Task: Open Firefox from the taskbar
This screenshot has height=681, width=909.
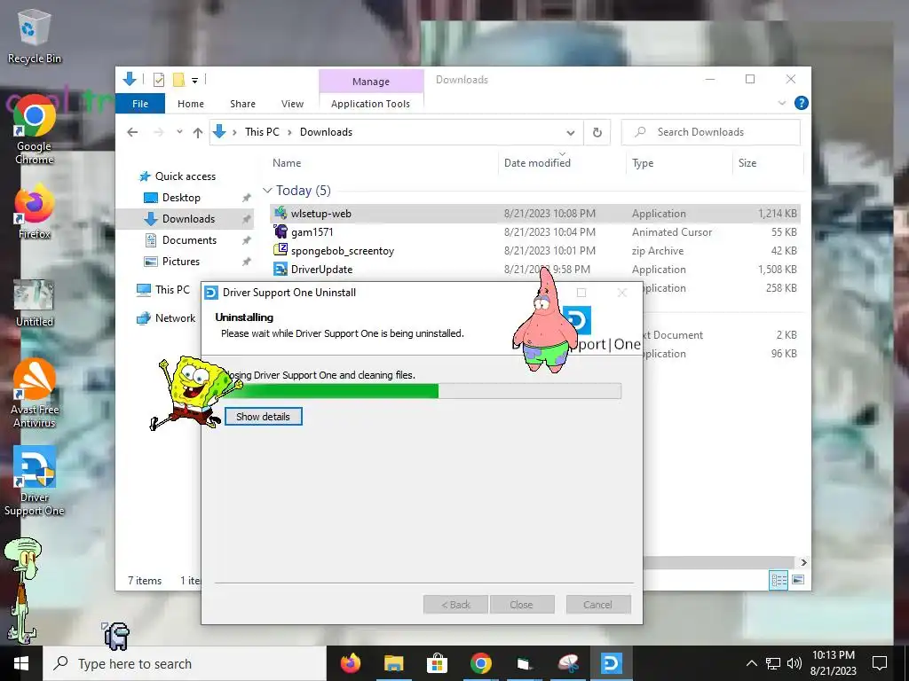Action: click(350, 663)
